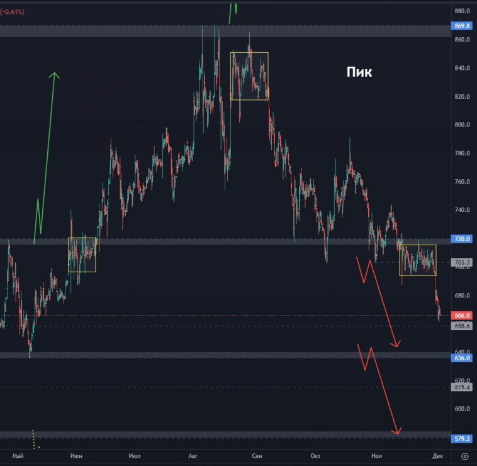The width and height of the screenshot is (477, 466).
Task: Click the 703.3 gray price label
Action: tap(462, 262)
